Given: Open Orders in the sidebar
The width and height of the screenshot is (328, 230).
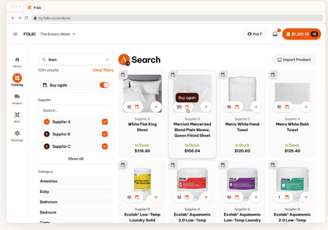Looking at the screenshot, I should click(17, 99).
